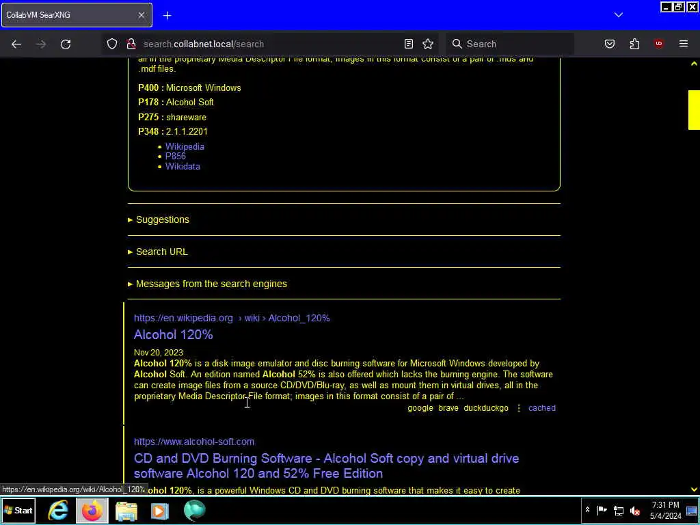Image resolution: width=700 pixels, height=525 pixels.
Task: Launch Internet Explorer from taskbar
Action: coord(58,511)
